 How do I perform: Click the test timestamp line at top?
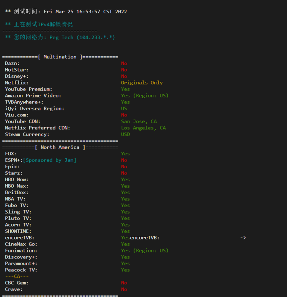point(66,11)
